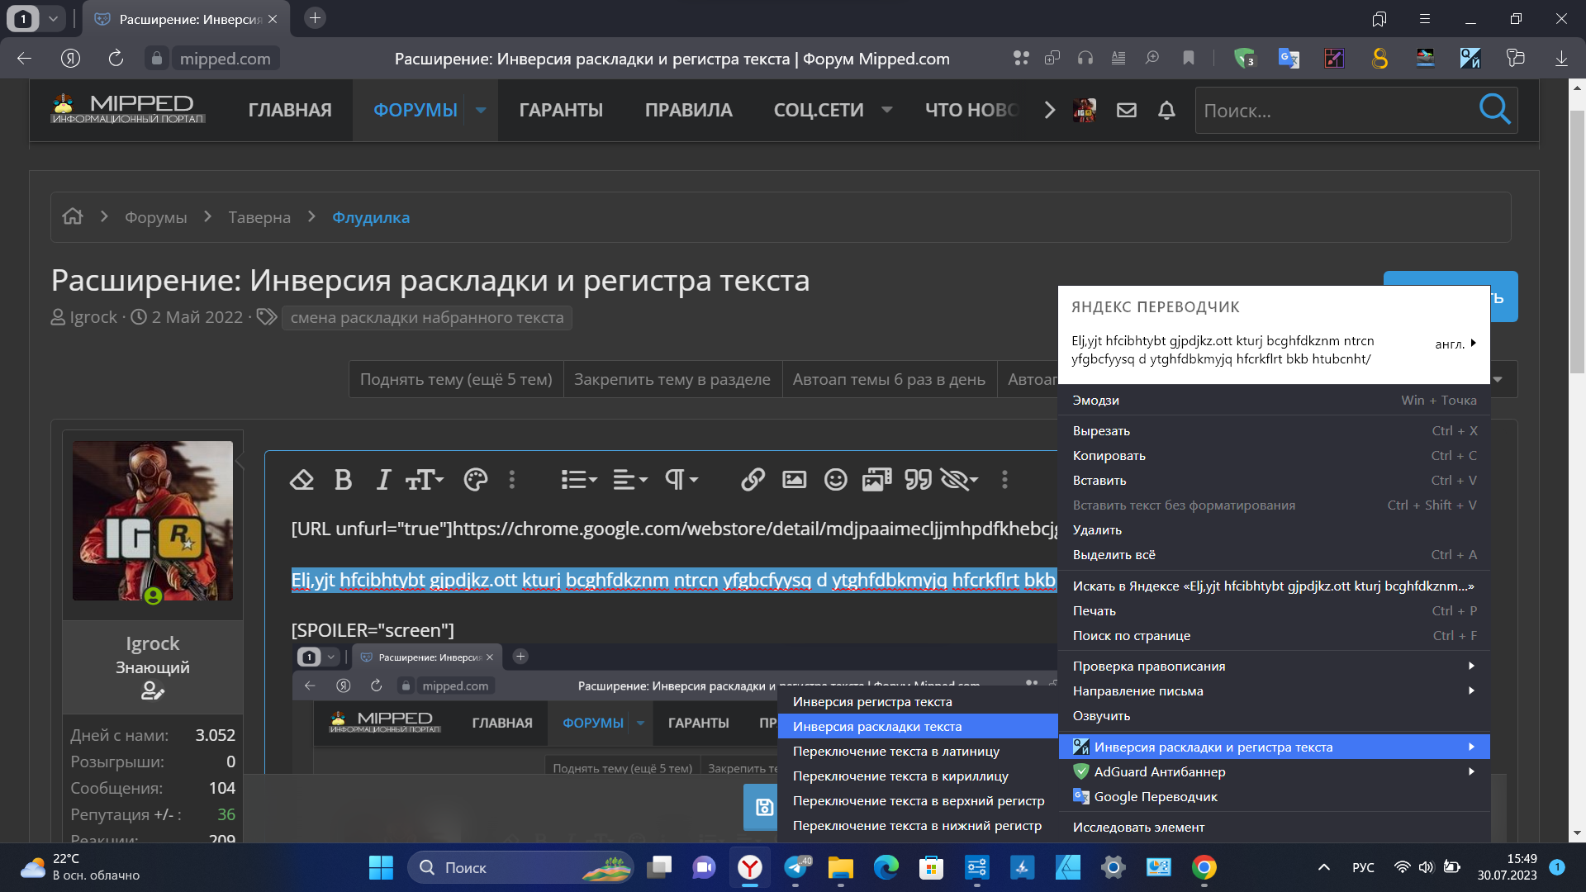
Task: Open the ГАРАНТЫ navigation tab
Action: pos(561,111)
